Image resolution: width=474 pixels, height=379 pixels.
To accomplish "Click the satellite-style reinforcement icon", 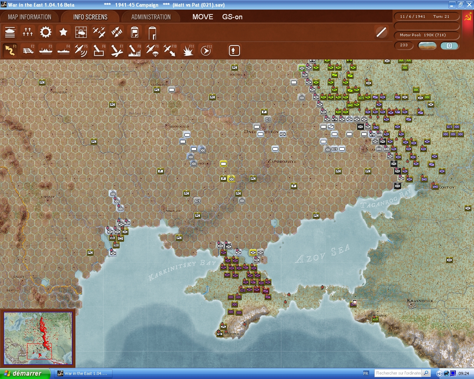I will pyautogui.click(x=117, y=32).
